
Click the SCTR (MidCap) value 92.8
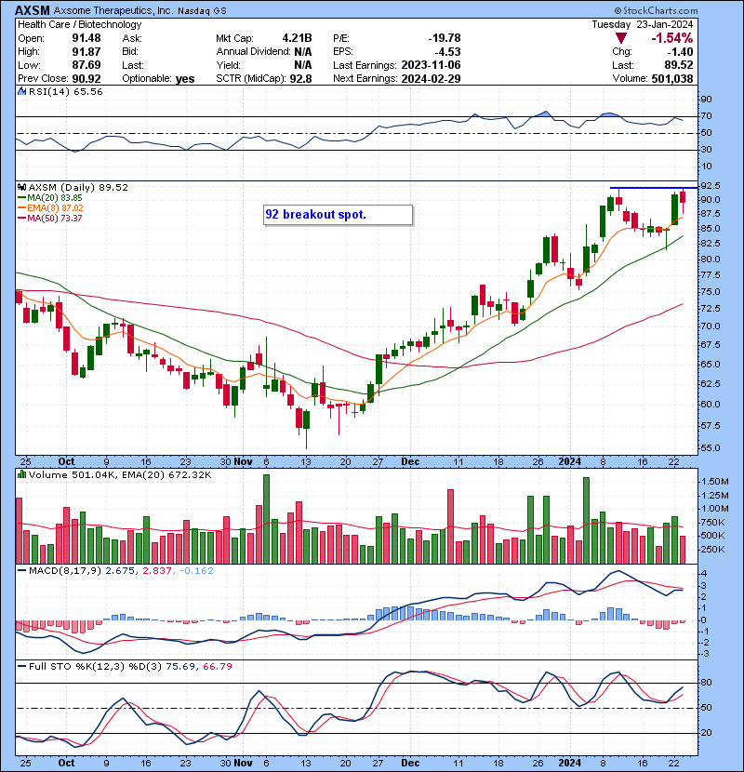tap(301, 79)
